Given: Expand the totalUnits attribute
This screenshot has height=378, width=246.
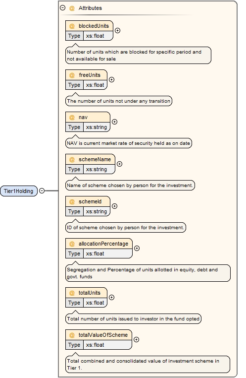Looking at the screenshot, I should (x=111, y=298).
